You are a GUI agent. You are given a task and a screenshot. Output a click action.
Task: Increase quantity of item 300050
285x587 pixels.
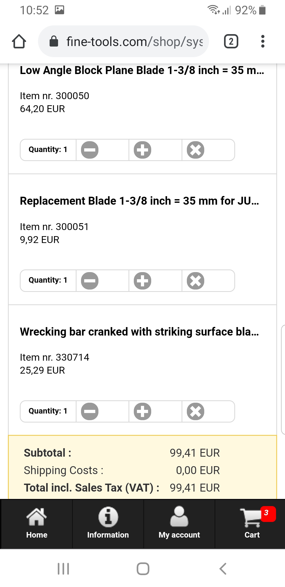142,150
